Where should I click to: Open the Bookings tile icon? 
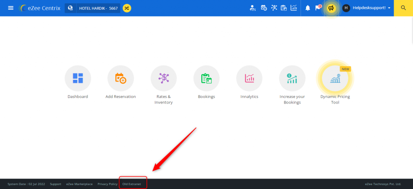point(206,78)
